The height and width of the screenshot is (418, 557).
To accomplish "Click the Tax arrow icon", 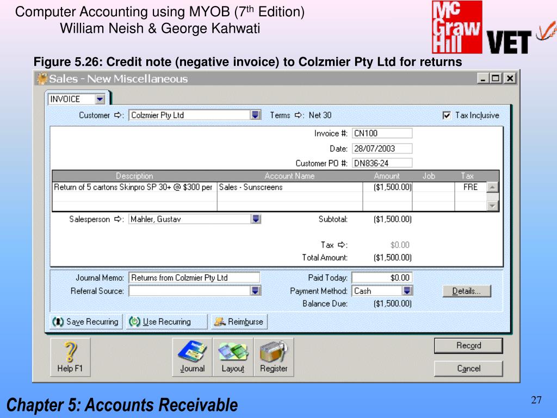I will click(x=342, y=245).
